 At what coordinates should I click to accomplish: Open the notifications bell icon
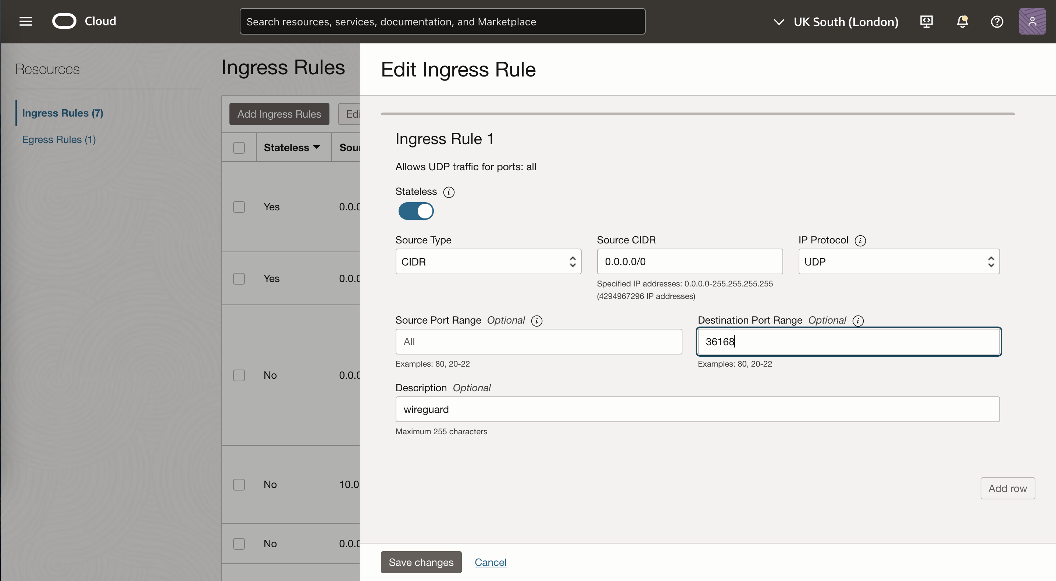[962, 21]
